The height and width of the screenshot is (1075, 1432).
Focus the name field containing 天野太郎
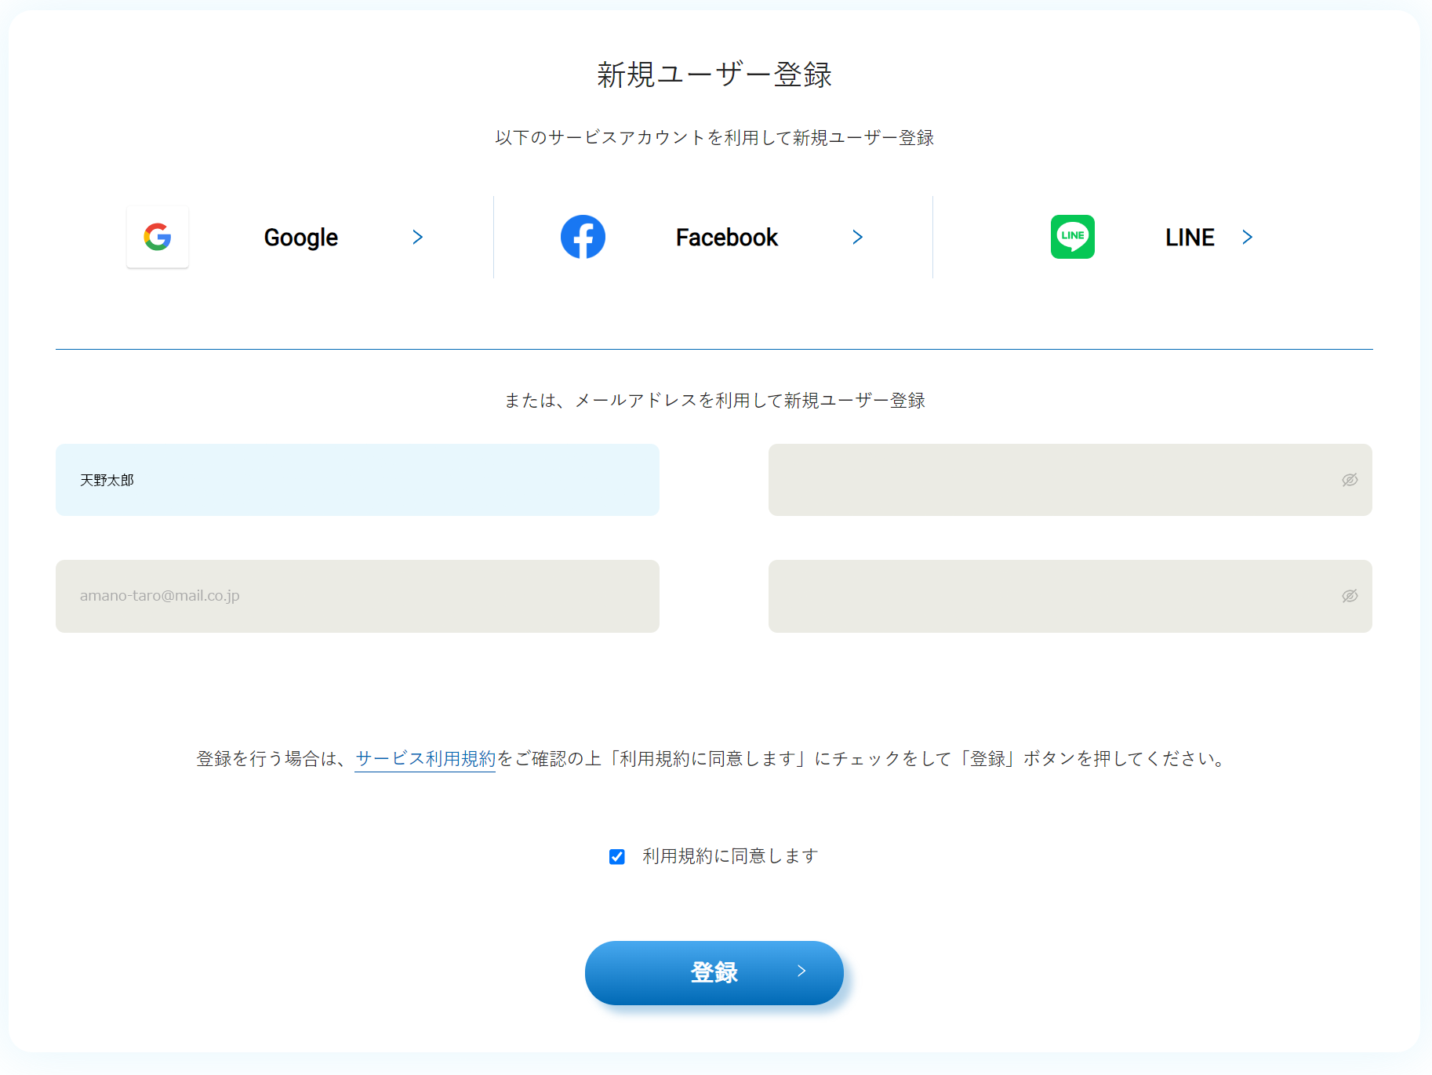pyautogui.click(x=358, y=480)
